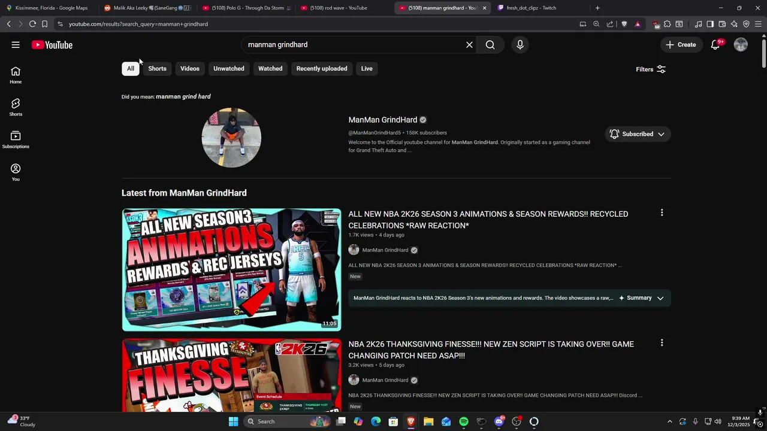The width and height of the screenshot is (767, 431).
Task: Select the Recently uploaded filter chip
Action: [322, 68]
